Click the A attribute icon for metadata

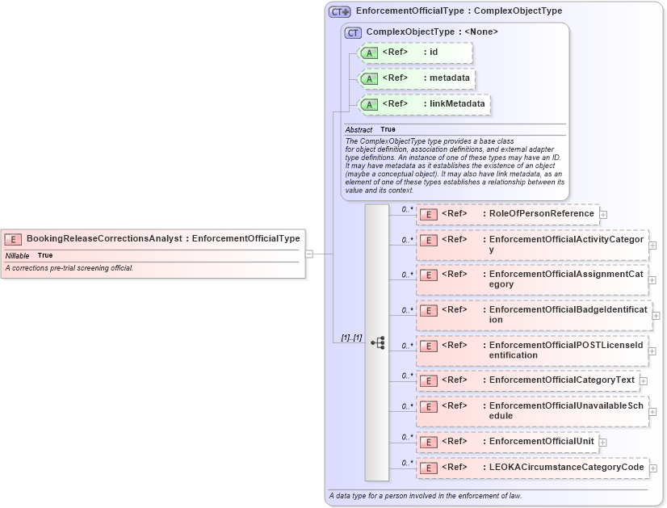pyautogui.click(x=368, y=78)
